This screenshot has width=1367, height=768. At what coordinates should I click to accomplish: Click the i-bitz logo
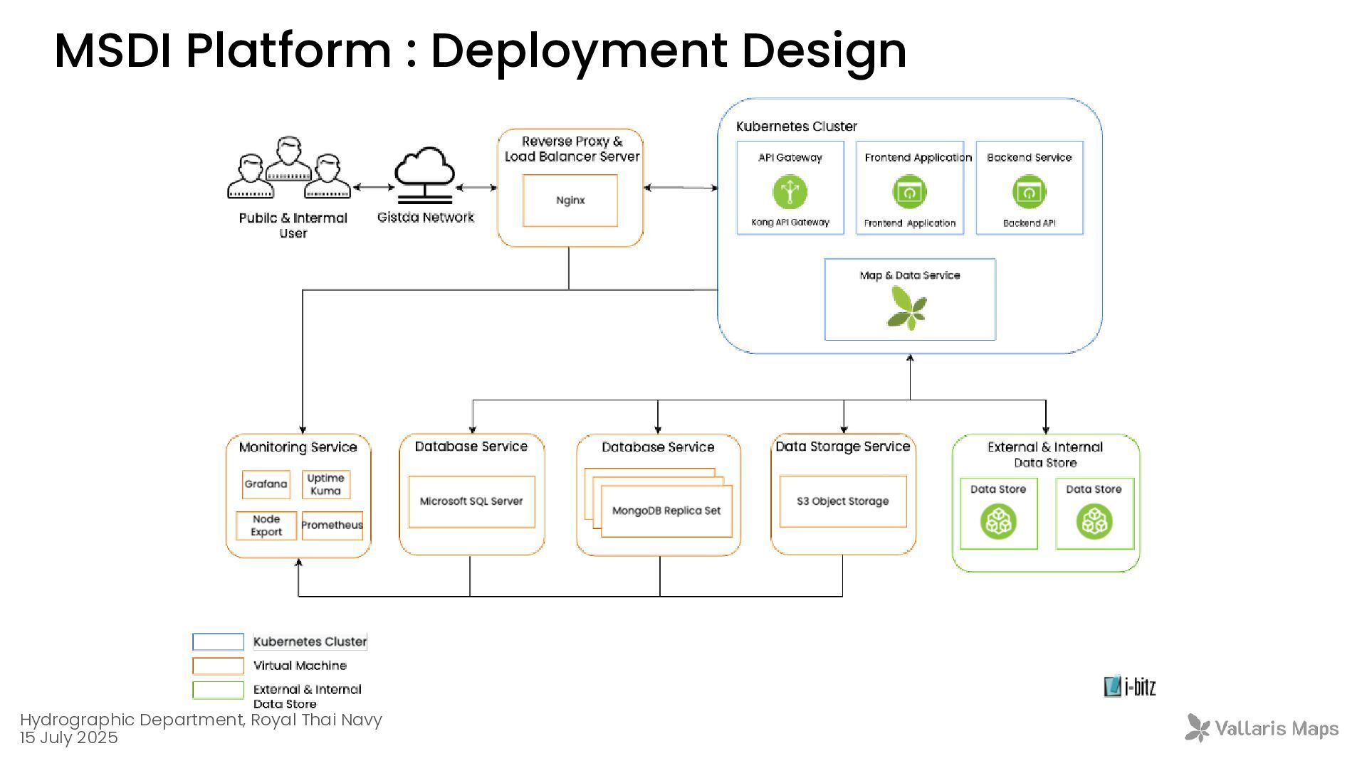click(x=1130, y=686)
